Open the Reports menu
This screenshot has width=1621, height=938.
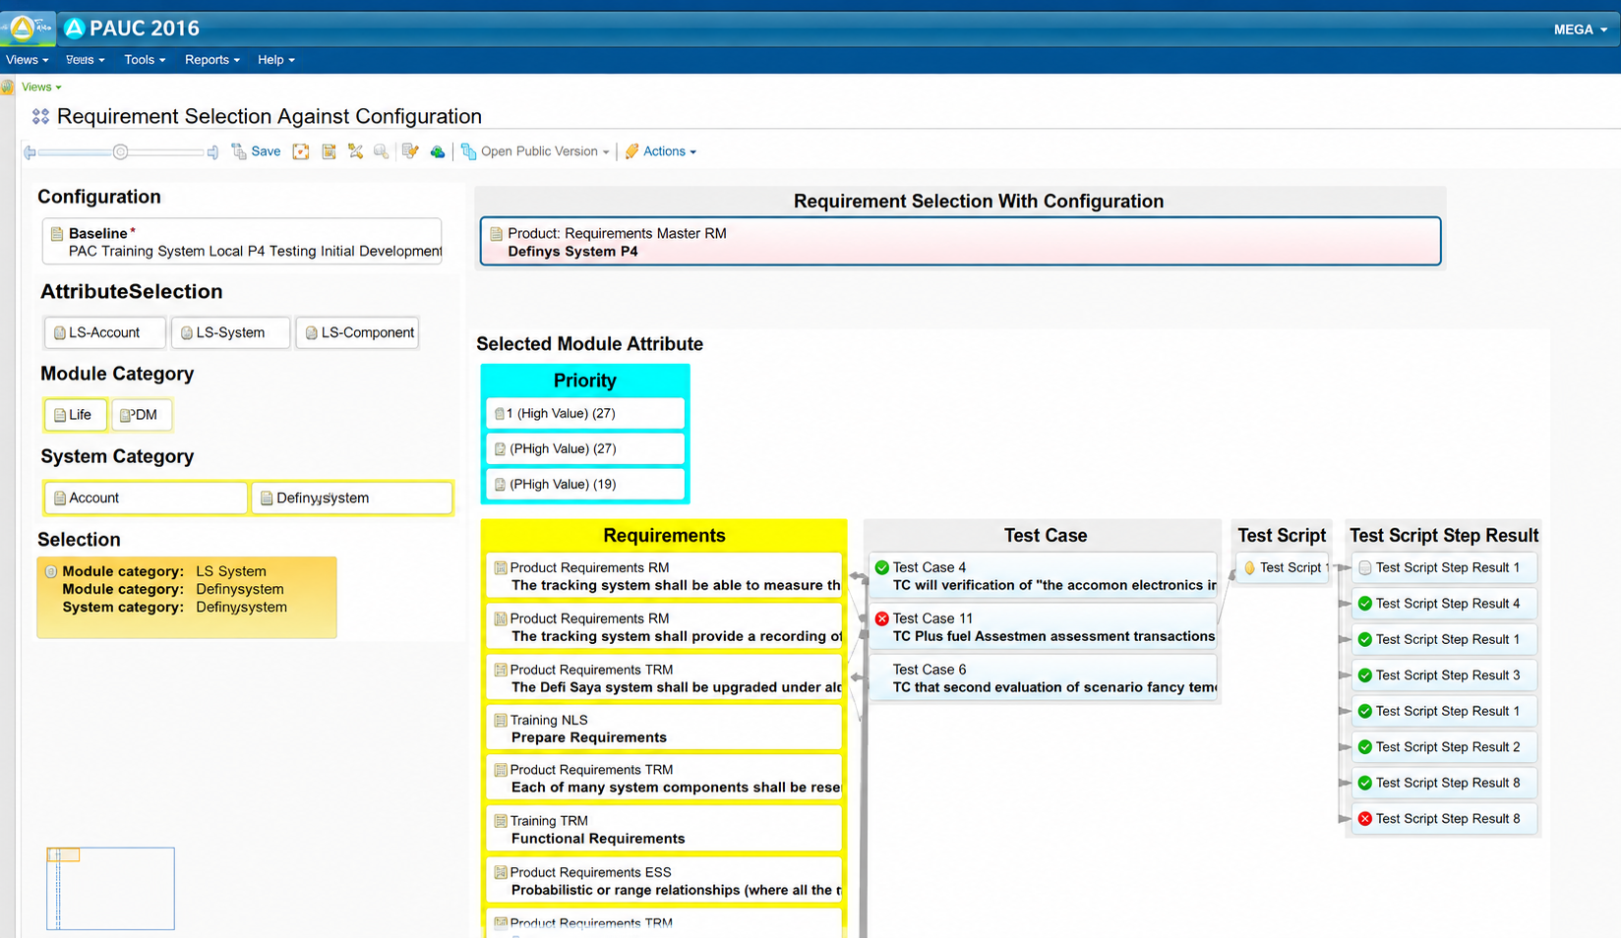pos(212,60)
